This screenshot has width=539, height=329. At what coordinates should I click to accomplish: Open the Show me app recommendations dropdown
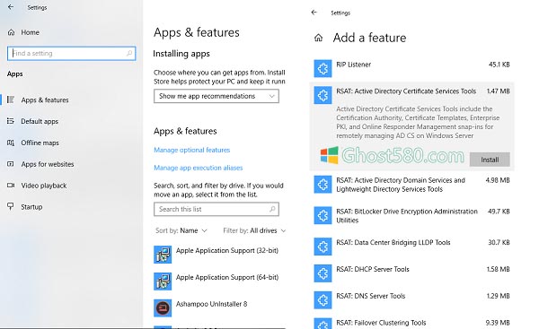tap(216, 96)
